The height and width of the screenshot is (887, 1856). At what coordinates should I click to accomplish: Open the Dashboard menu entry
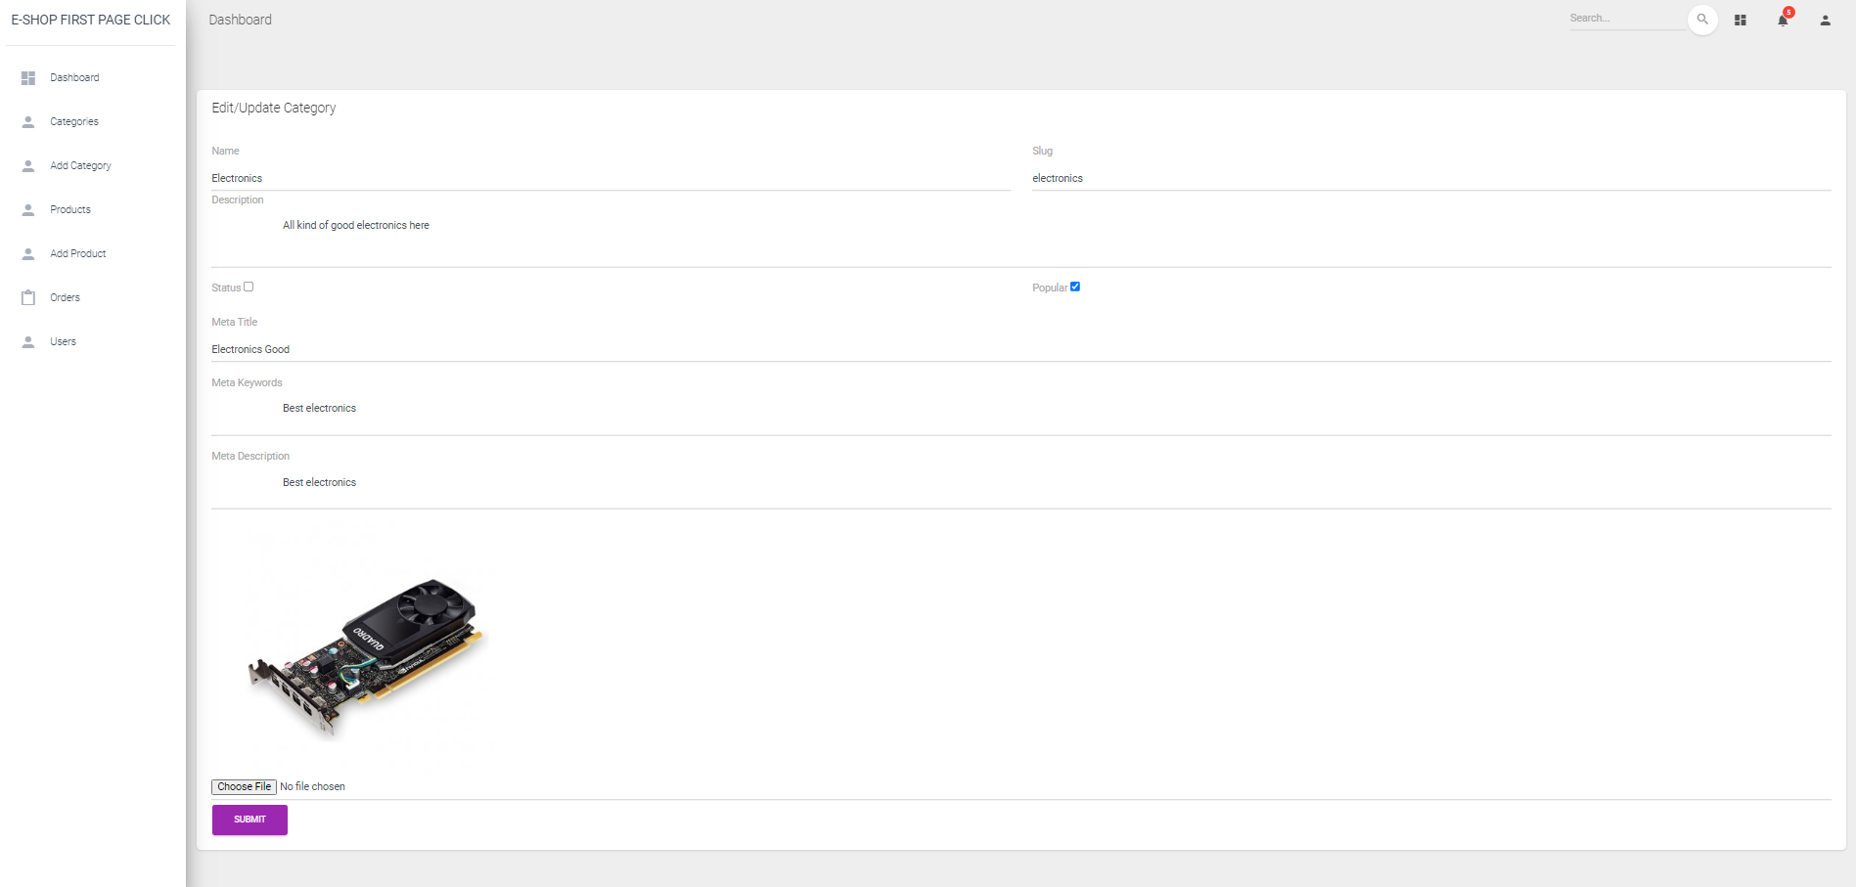point(74,77)
